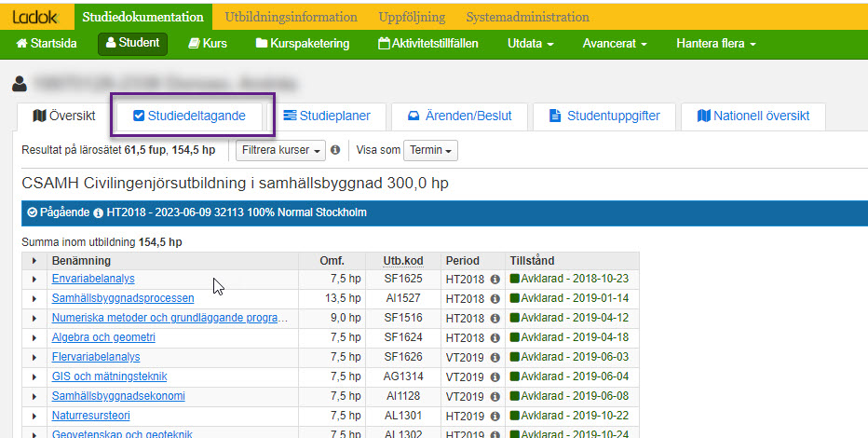Expand the Numeriska metoder row
Viewport: 868px width, 438px height.
[34, 319]
